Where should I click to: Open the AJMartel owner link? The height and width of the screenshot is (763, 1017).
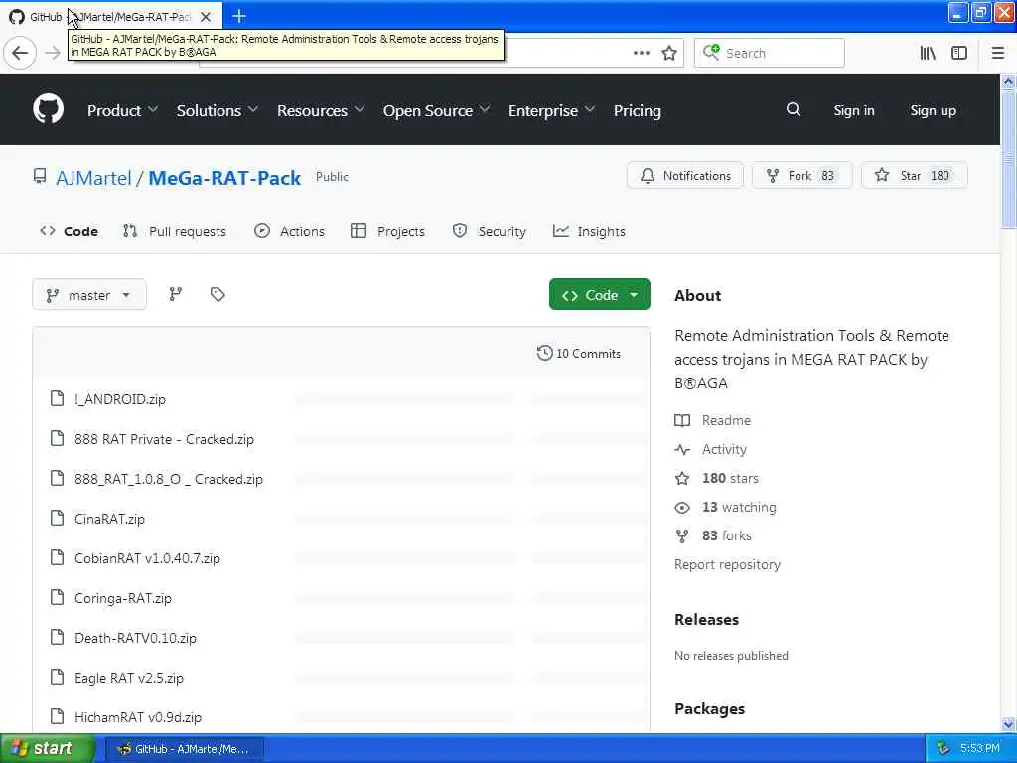coord(93,178)
